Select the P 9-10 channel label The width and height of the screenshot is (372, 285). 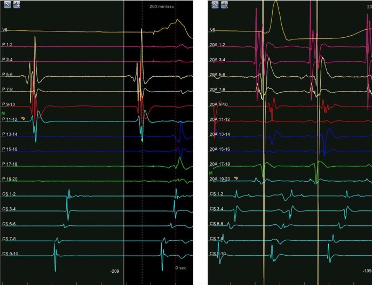[9, 104]
